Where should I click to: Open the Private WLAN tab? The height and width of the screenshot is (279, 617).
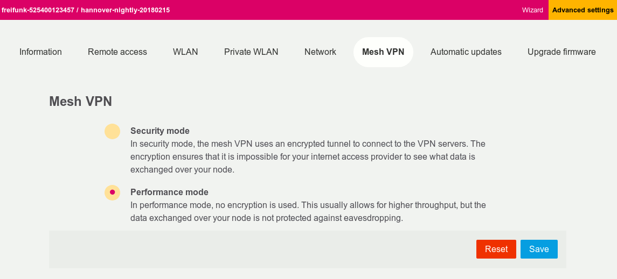click(x=251, y=52)
